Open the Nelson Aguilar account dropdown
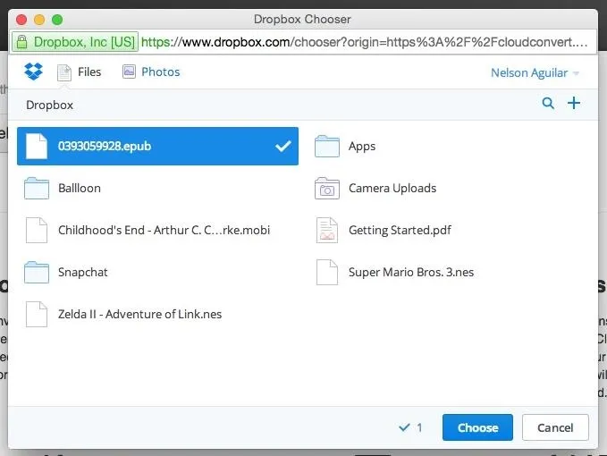The width and height of the screenshot is (607, 456). tap(535, 72)
